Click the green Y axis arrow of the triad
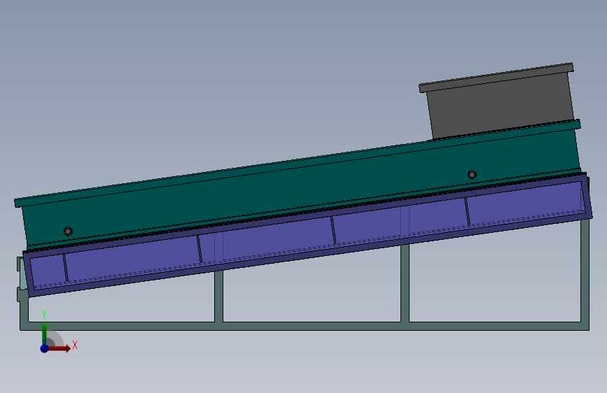The height and width of the screenshot is (393, 607). 44,334
